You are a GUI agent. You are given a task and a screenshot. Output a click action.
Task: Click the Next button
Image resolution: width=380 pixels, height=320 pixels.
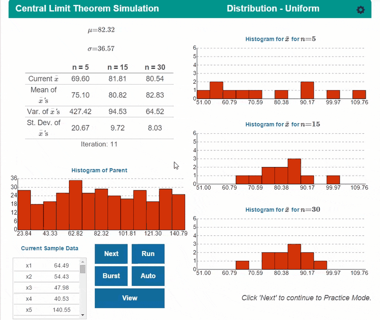(111, 254)
